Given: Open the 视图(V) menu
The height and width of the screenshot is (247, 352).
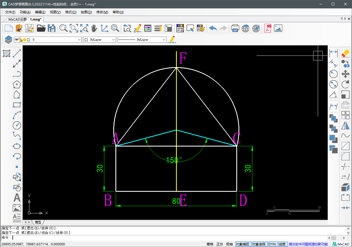Looking at the screenshot, I should 55,12.
